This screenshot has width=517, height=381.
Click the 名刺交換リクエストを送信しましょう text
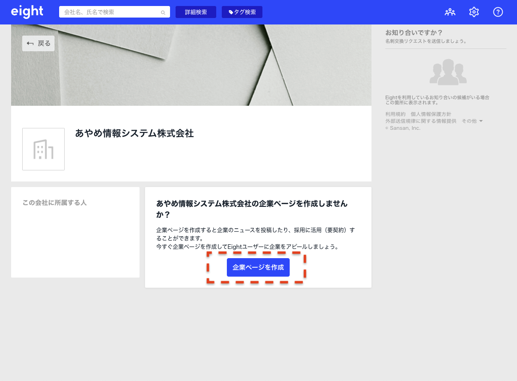point(426,41)
